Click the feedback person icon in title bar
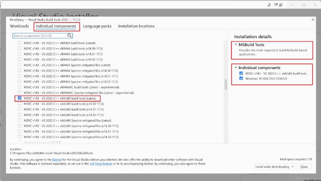The height and width of the screenshot is (181, 321). point(281,5)
